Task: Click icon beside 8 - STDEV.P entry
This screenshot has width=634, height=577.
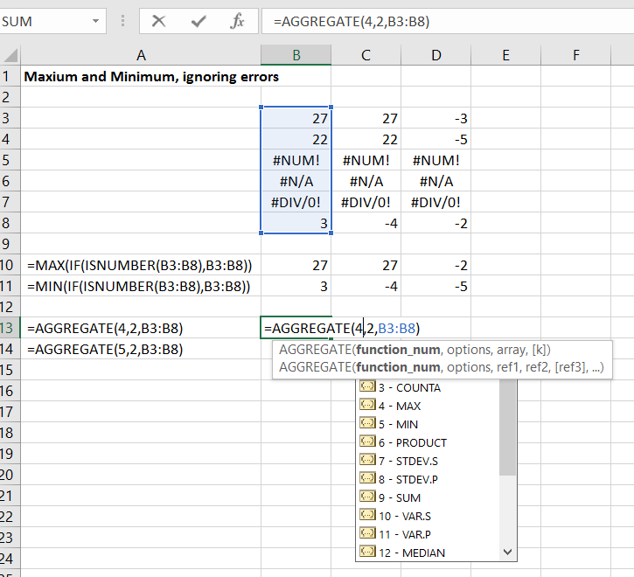Action: click(x=367, y=479)
